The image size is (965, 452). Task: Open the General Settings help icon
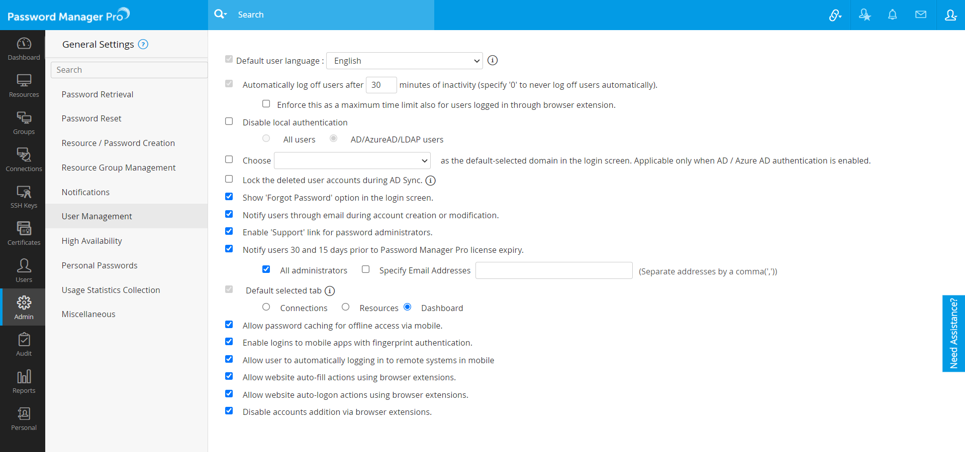pos(143,44)
